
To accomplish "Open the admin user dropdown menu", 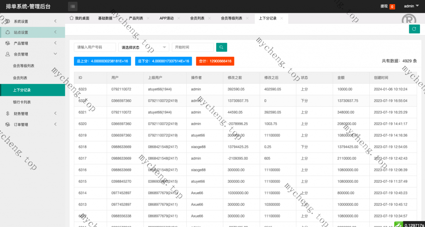I will point(411,6).
